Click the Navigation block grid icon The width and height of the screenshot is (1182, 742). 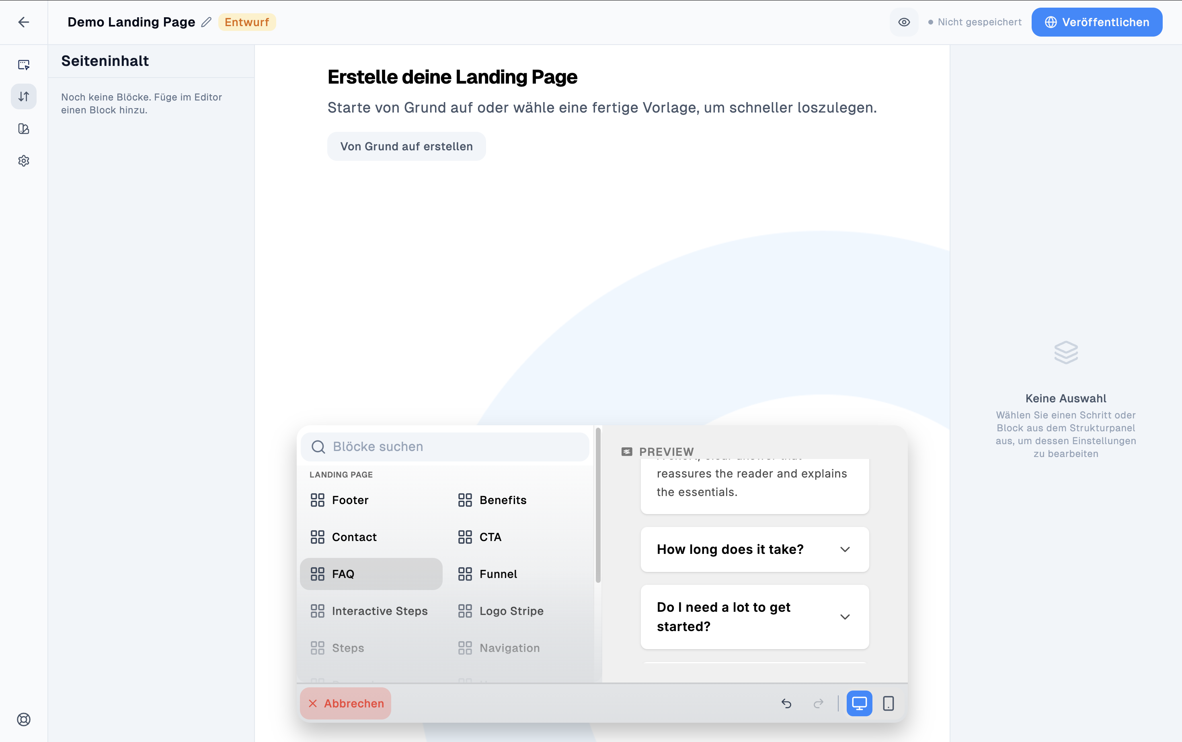pyautogui.click(x=465, y=648)
